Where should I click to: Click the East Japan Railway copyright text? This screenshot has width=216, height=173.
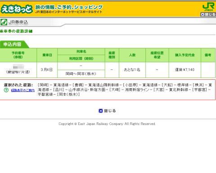[x=107, y=124]
